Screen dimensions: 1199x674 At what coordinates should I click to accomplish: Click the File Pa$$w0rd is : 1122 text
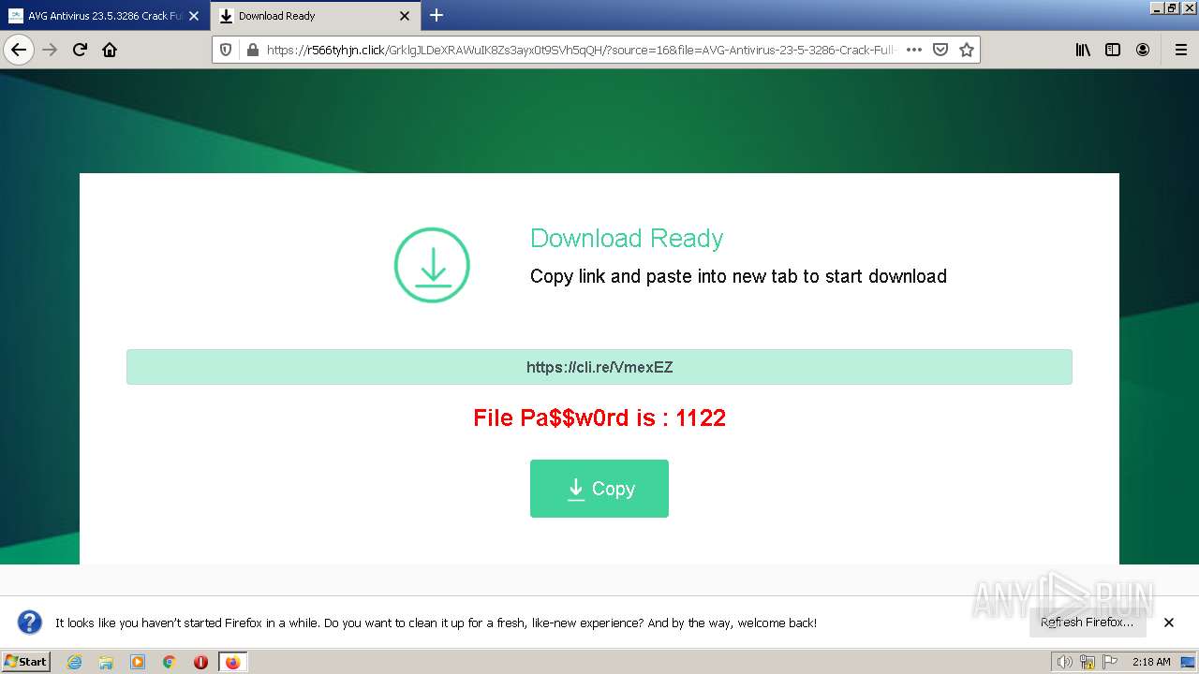tap(599, 418)
